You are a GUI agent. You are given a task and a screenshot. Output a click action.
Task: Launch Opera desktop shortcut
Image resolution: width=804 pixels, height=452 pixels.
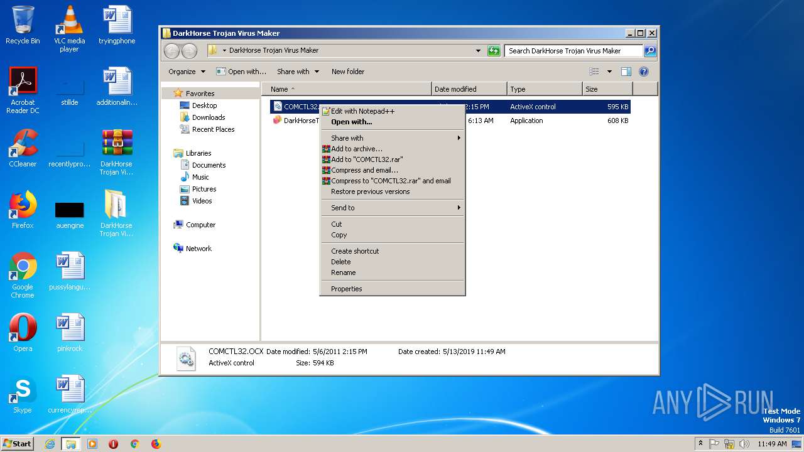click(x=23, y=333)
